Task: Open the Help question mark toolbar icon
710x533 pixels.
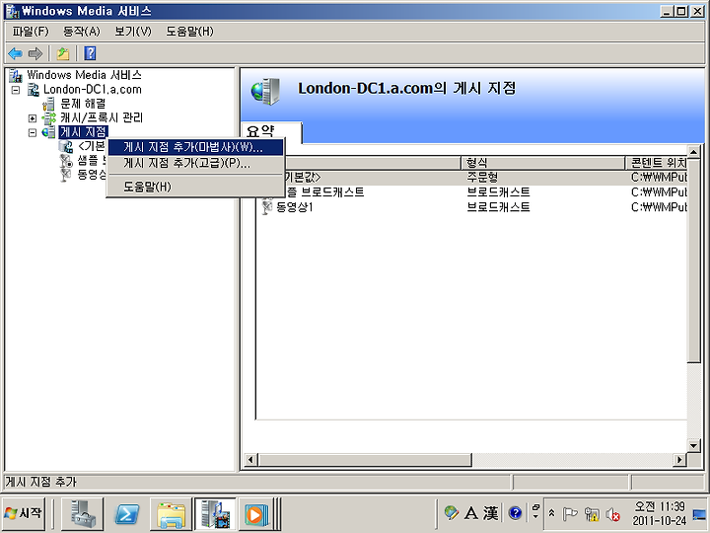Action: click(x=90, y=53)
